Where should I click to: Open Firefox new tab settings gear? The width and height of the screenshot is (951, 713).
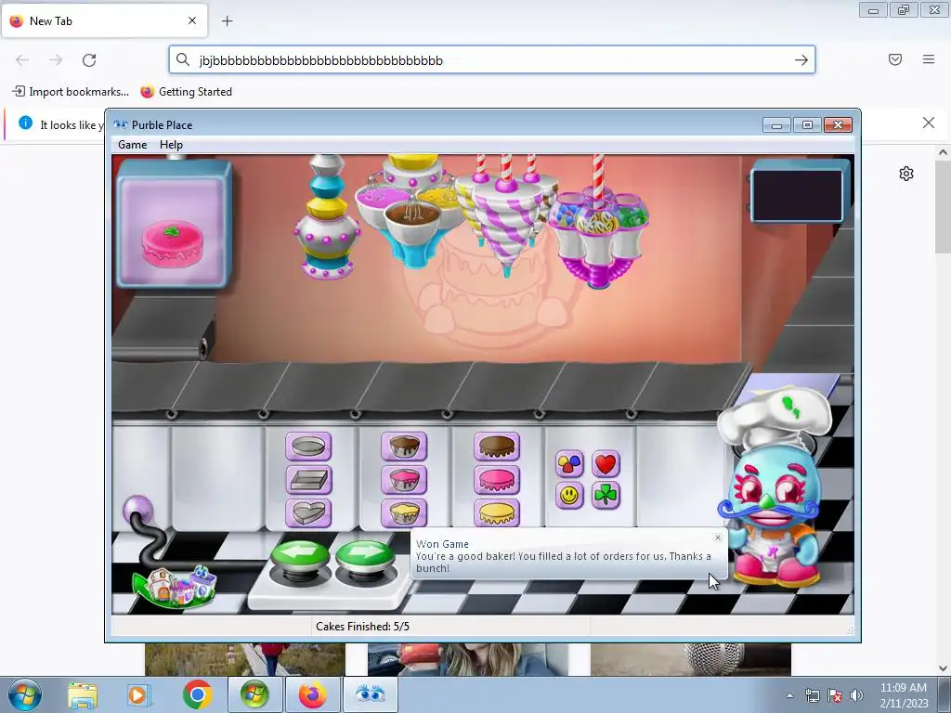(x=906, y=174)
